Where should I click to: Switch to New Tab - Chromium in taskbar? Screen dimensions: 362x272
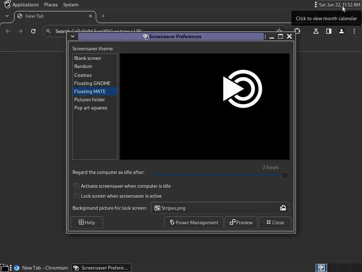tap(41, 268)
